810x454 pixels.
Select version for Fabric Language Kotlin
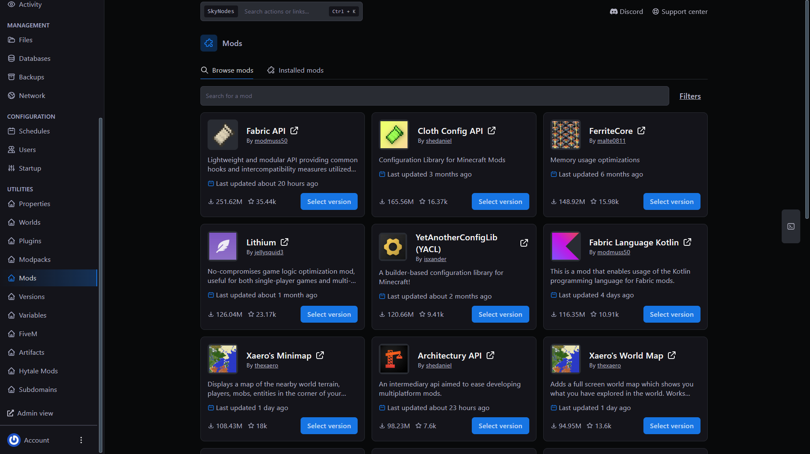tap(672, 314)
